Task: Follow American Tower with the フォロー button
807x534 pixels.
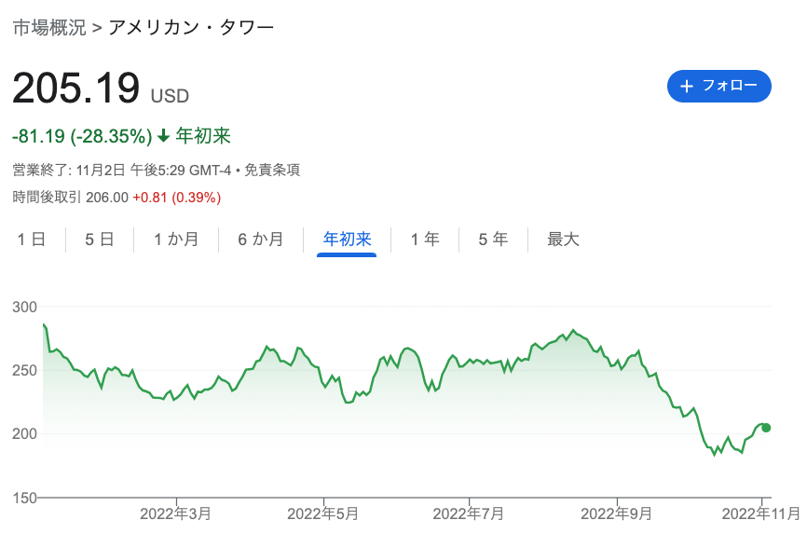Action: coord(719,86)
